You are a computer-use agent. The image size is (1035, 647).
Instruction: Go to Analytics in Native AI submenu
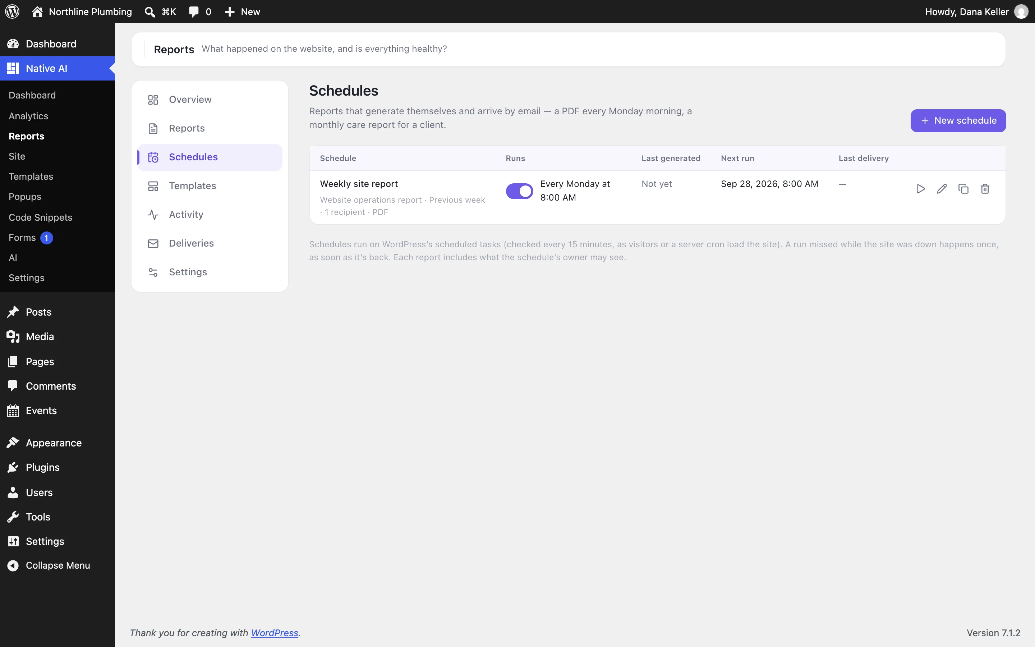28,116
